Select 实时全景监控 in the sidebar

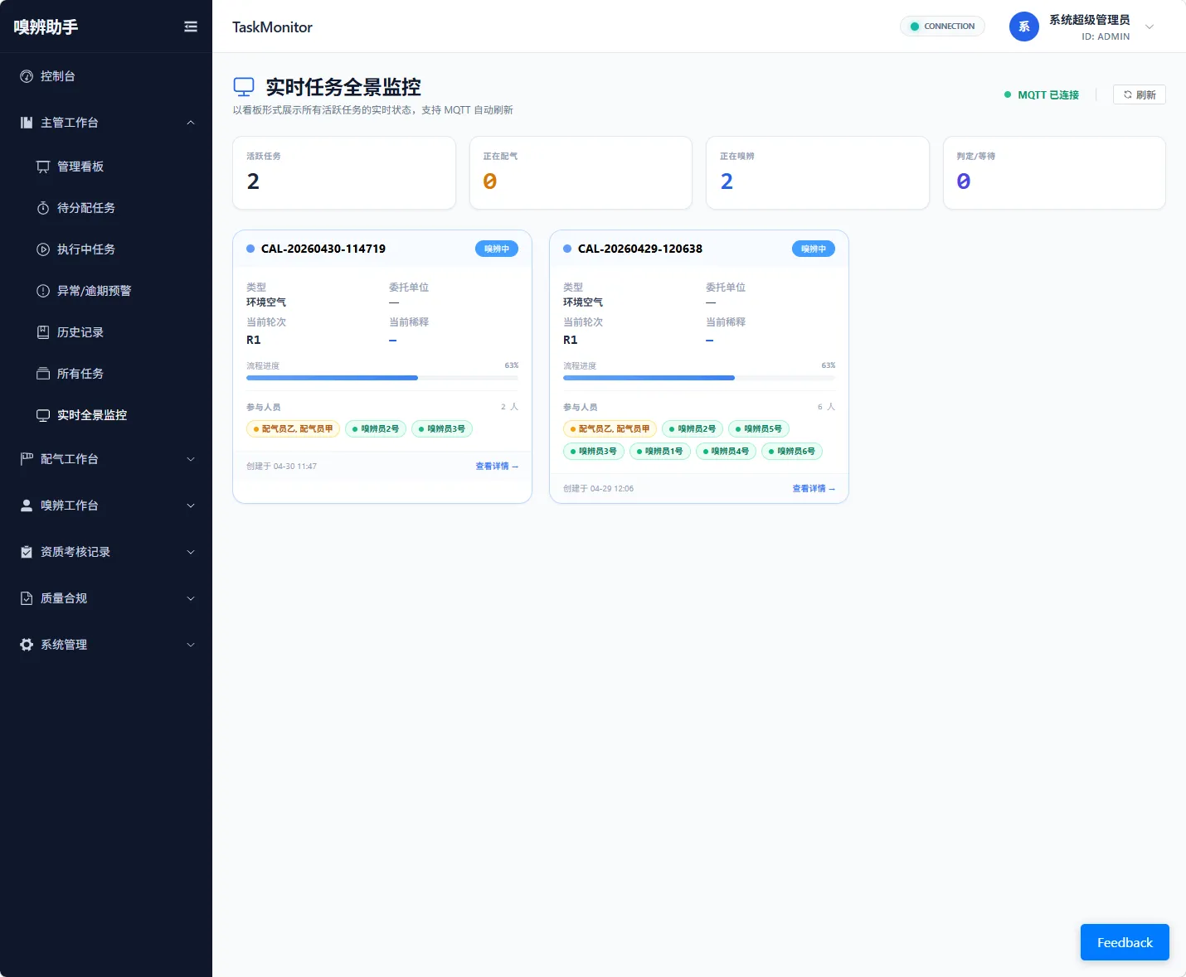click(106, 415)
